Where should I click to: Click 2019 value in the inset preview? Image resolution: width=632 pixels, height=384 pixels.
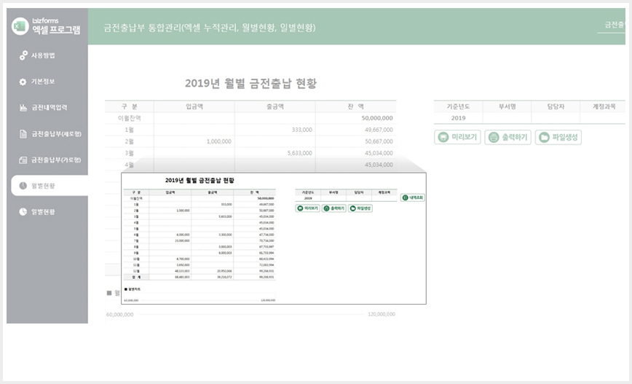point(308,198)
